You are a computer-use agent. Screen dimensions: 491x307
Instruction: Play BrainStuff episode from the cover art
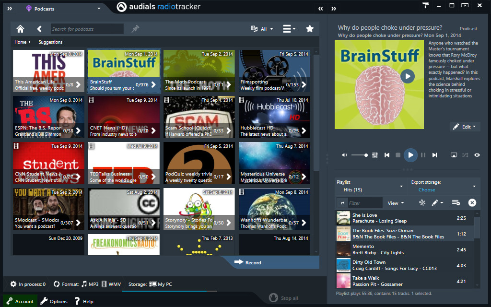(x=408, y=76)
